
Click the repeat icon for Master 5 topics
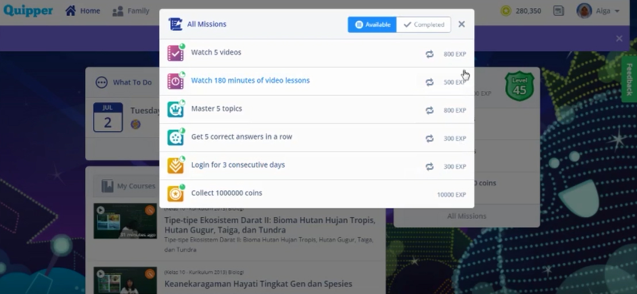(429, 110)
